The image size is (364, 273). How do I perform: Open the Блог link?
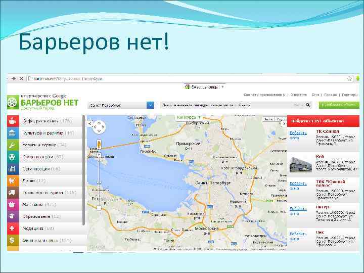tap(315, 95)
